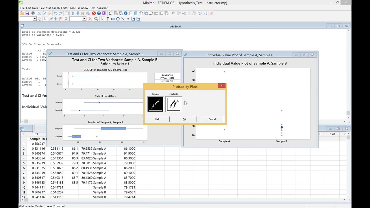Select column header C1 in worksheet
The image size is (370, 208).
tap(36, 134)
